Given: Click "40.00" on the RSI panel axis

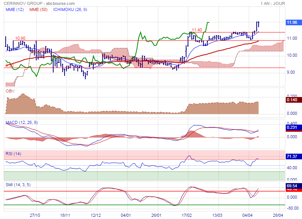Looking at the screenshot, I should [292, 168].
